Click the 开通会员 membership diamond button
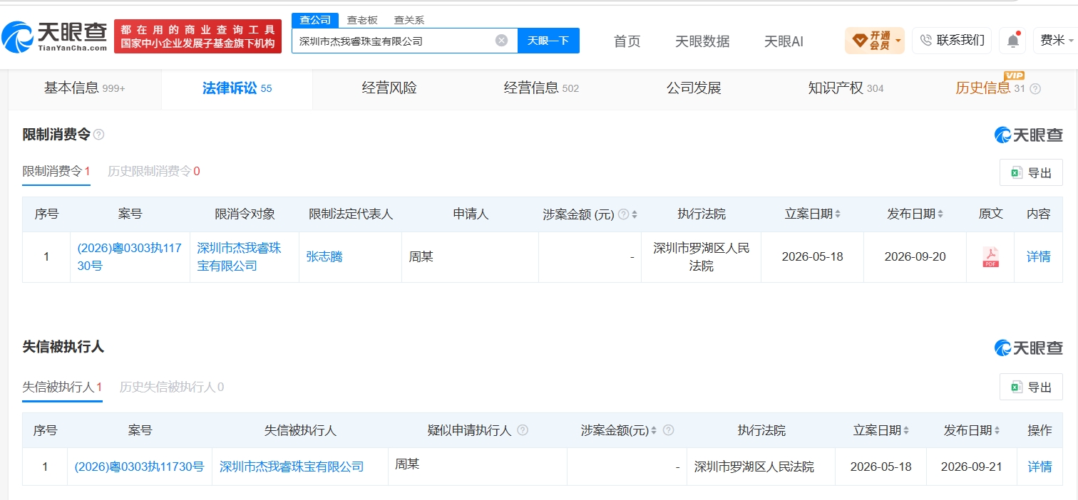The image size is (1078, 500). [x=875, y=41]
